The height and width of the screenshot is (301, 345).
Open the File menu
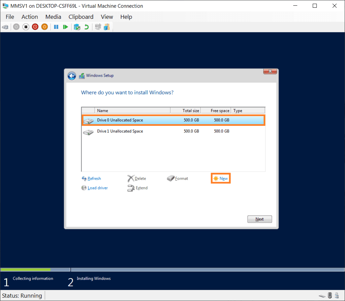click(10, 17)
